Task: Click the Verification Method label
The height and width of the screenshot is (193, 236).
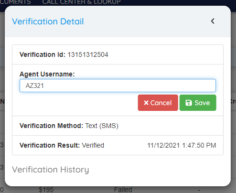Action: point(51,126)
